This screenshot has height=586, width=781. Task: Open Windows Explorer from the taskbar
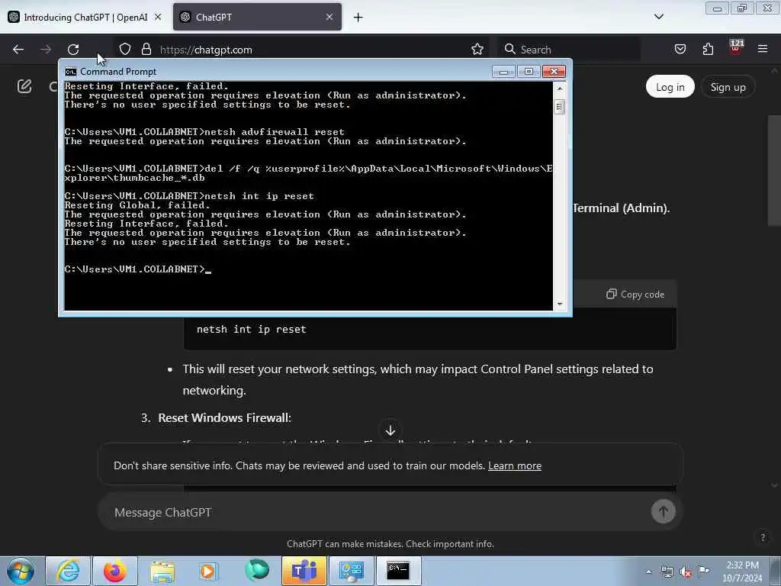[162, 571]
